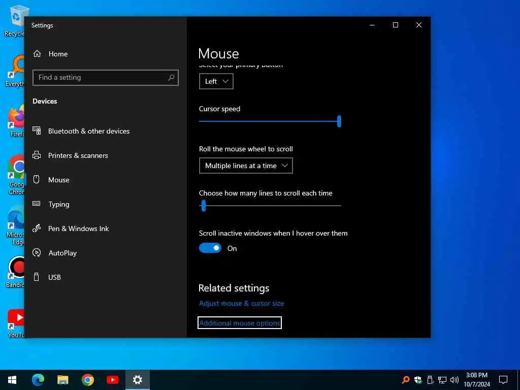Click the AutoPlay icon in sidebar
This screenshot has width=520, height=390.
coord(37,252)
